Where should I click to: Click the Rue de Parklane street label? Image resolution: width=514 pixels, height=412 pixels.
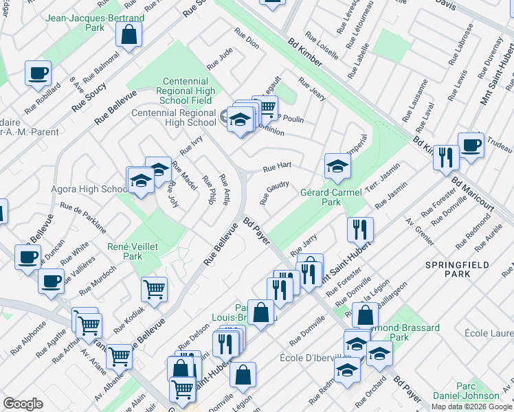pyautogui.click(x=83, y=218)
